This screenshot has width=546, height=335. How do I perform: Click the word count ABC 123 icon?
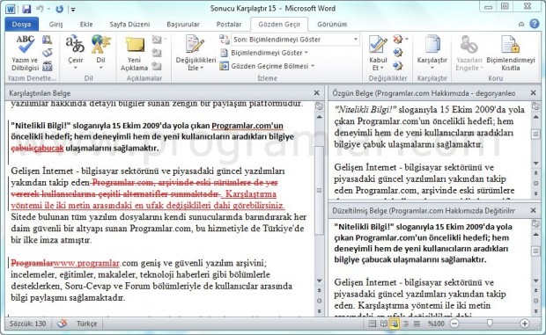coord(47,66)
